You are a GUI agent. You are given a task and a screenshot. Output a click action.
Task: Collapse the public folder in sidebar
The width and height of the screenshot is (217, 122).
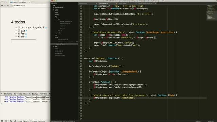pos(54,10)
